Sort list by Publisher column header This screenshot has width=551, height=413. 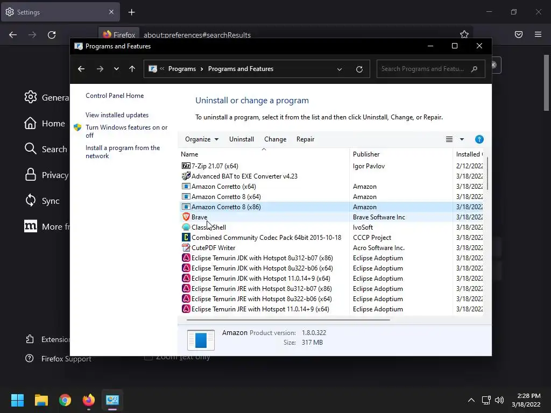[401, 154]
